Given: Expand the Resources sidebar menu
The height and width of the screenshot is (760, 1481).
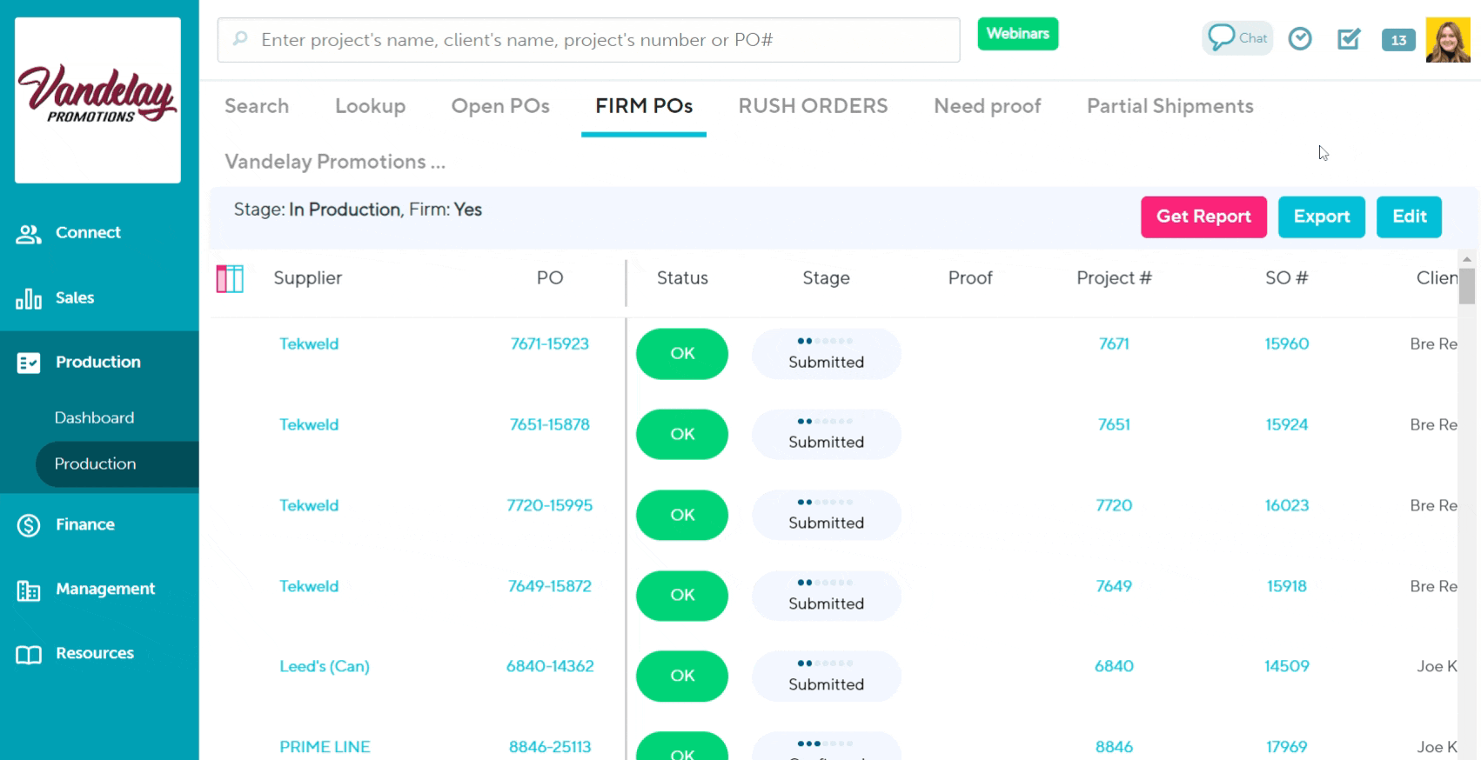Looking at the screenshot, I should pos(94,654).
